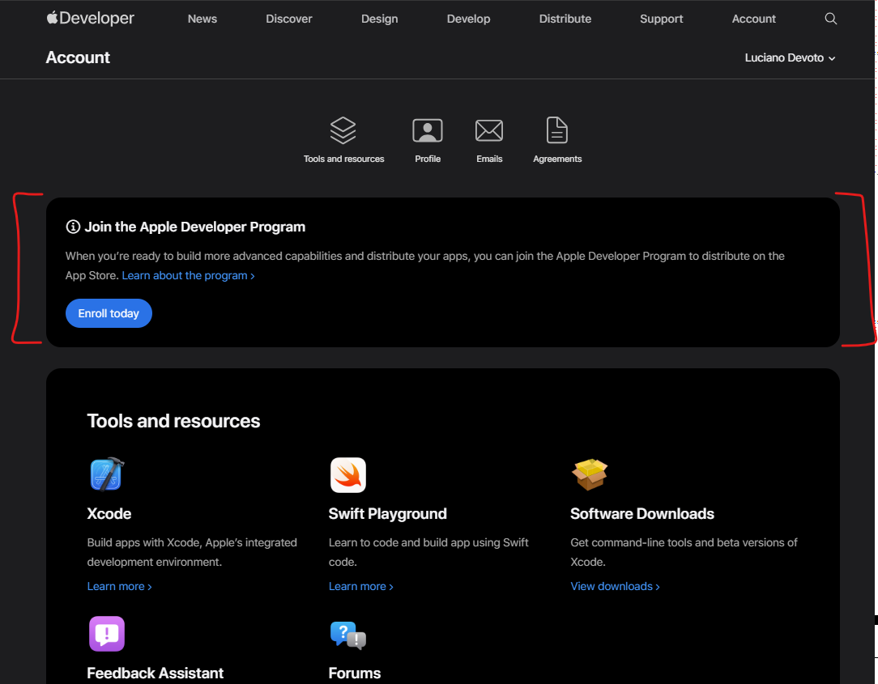Click Learn more under Swift Playground
The width and height of the screenshot is (878, 684).
pos(360,587)
